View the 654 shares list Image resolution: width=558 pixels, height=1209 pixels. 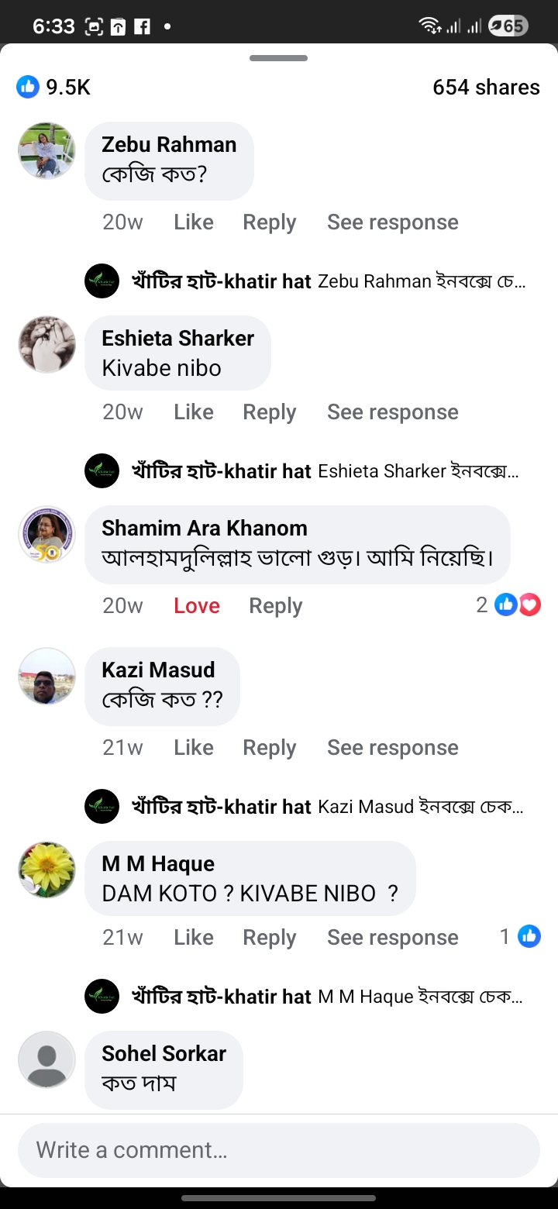pos(486,88)
